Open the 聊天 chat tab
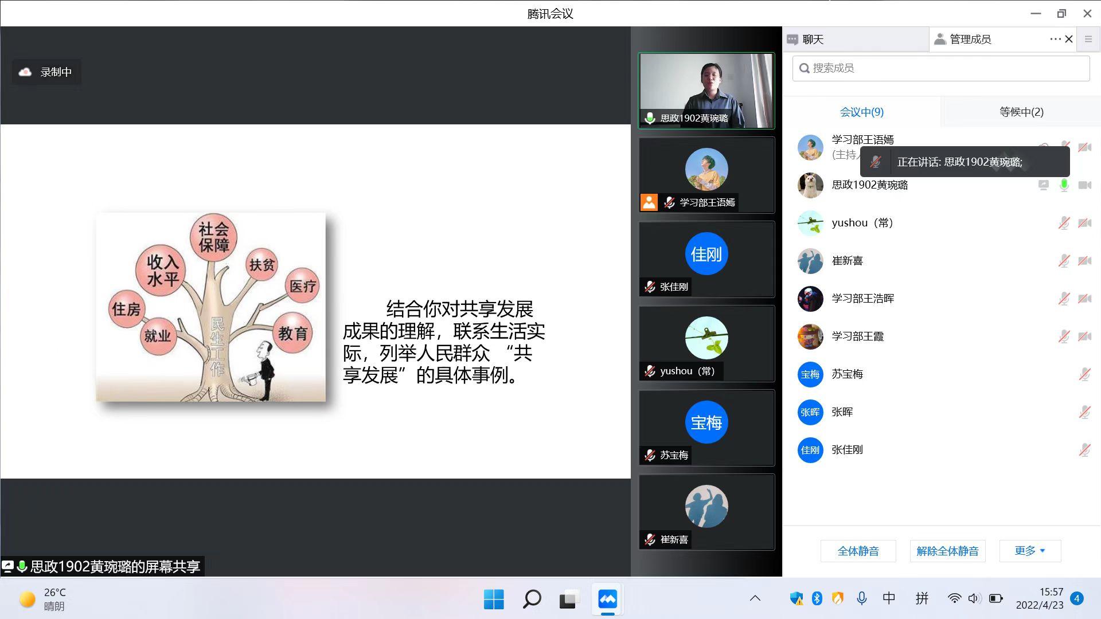The height and width of the screenshot is (619, 1101). coord(813,39)
